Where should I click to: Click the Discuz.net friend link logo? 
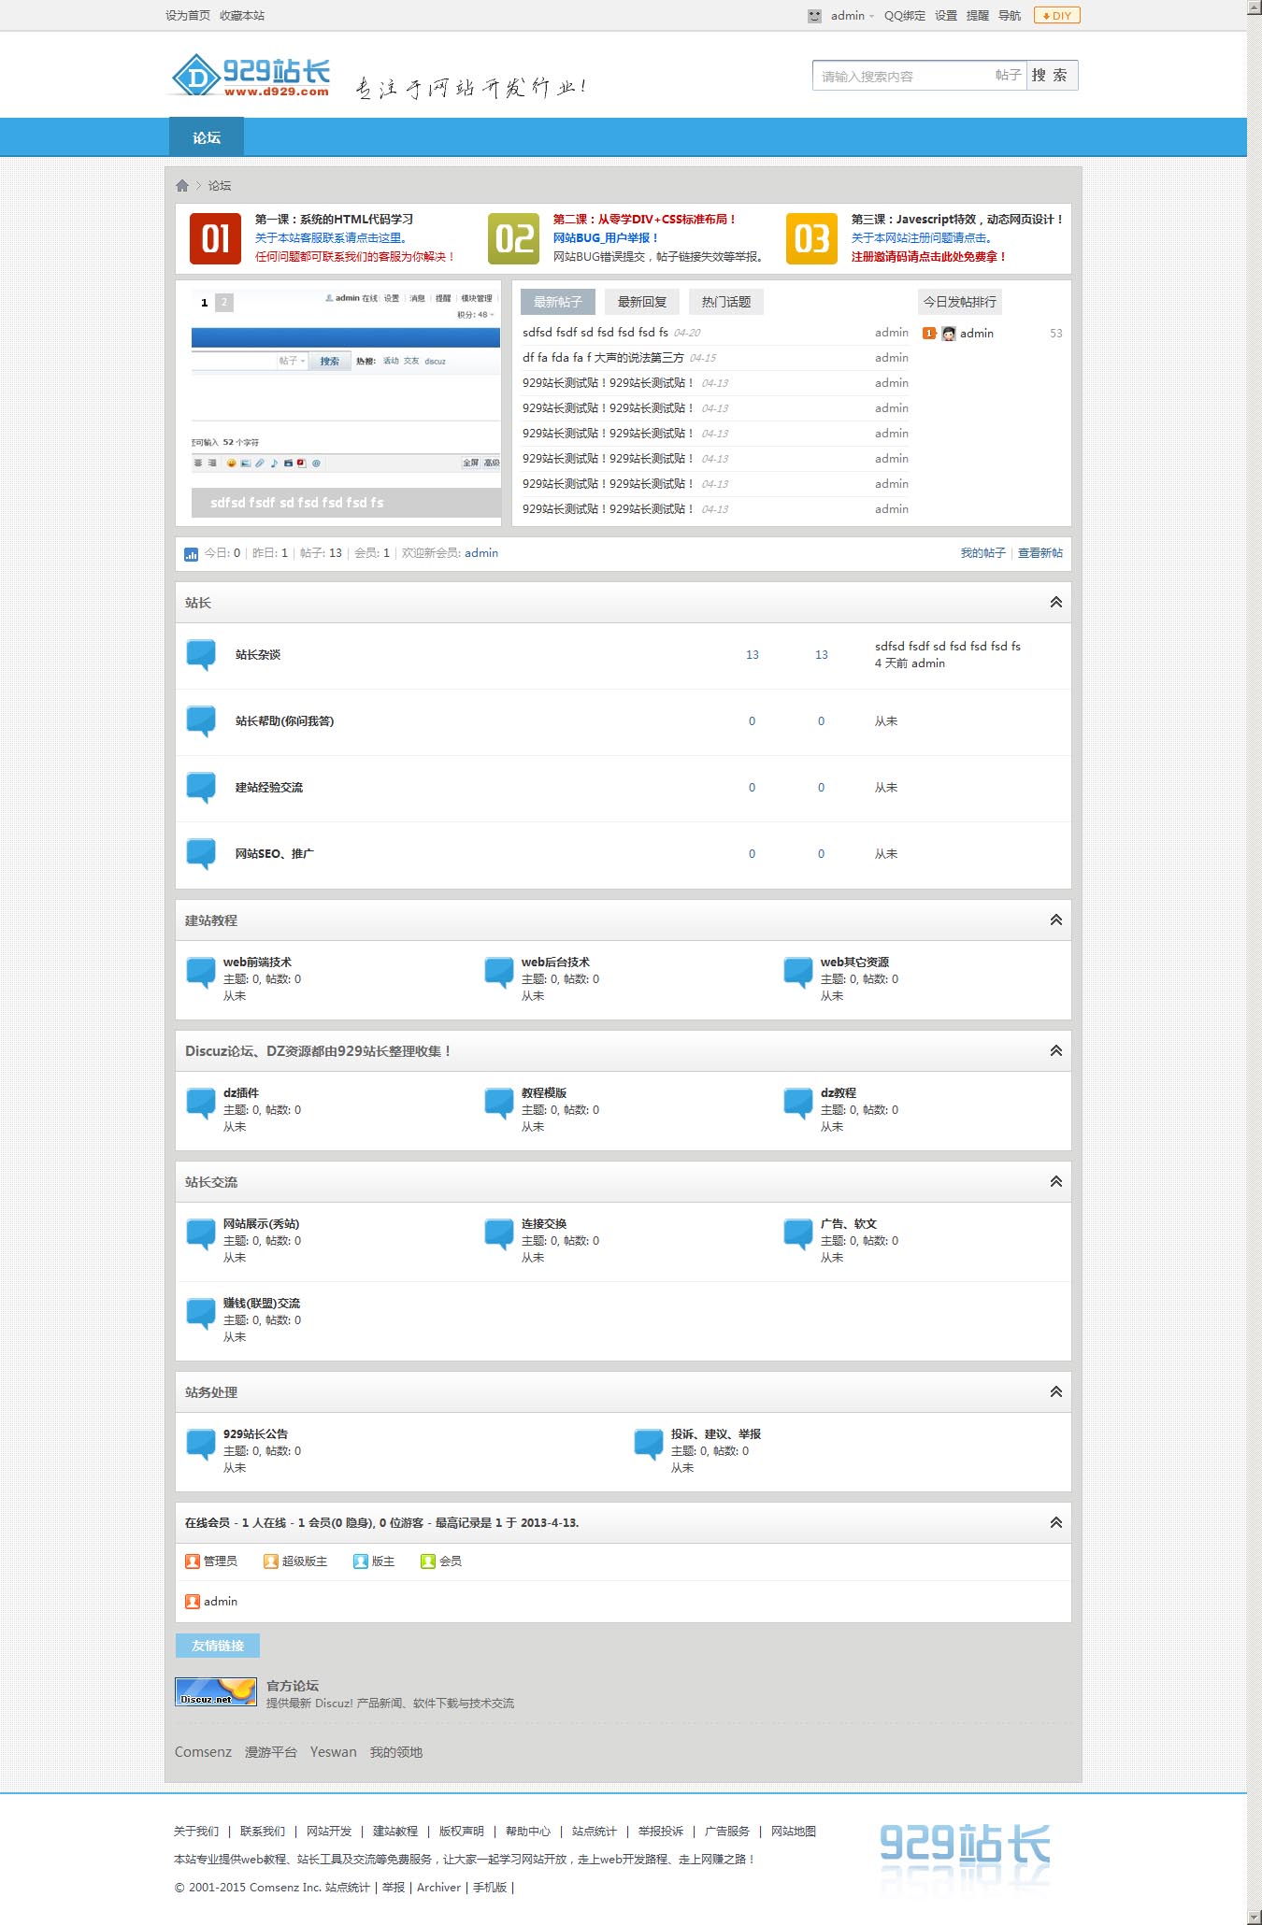point(216,1691)
